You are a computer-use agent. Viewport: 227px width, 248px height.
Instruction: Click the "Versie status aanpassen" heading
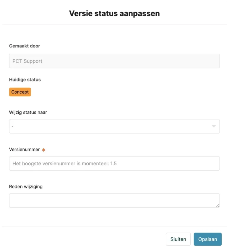(114, 13)
